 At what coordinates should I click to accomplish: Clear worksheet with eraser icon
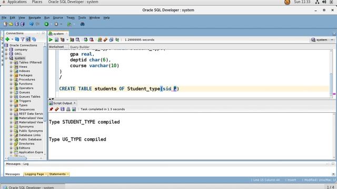pyautogui.click(x=105, y=40)
